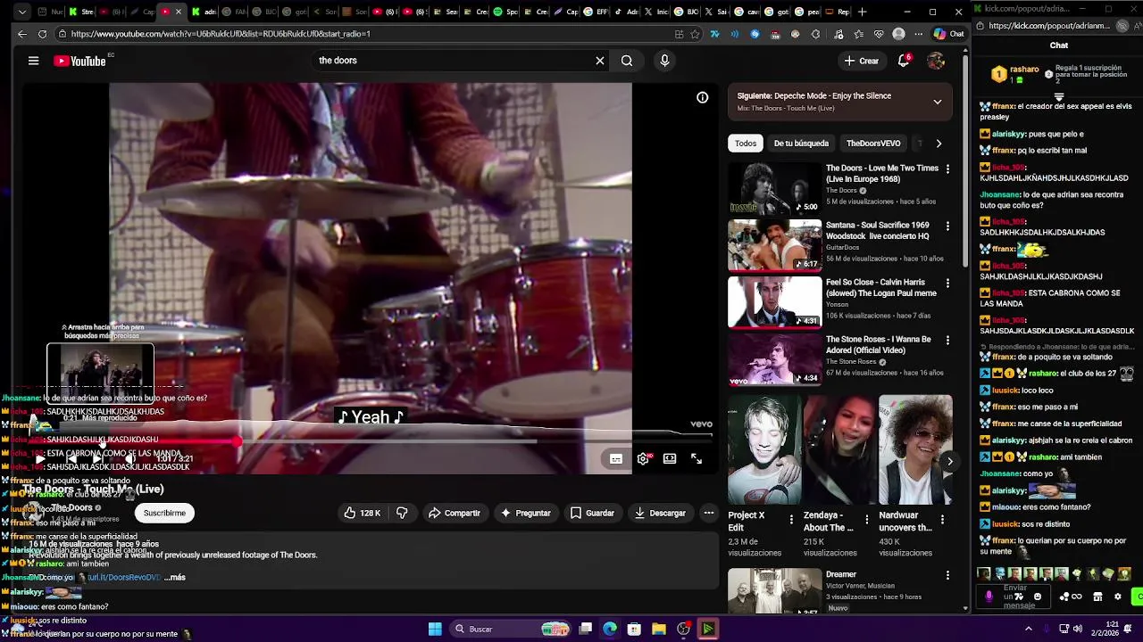Subscribe with the Suscribirme button
The width and height of the screenshot is (1143, 642).
coord(164,513)
